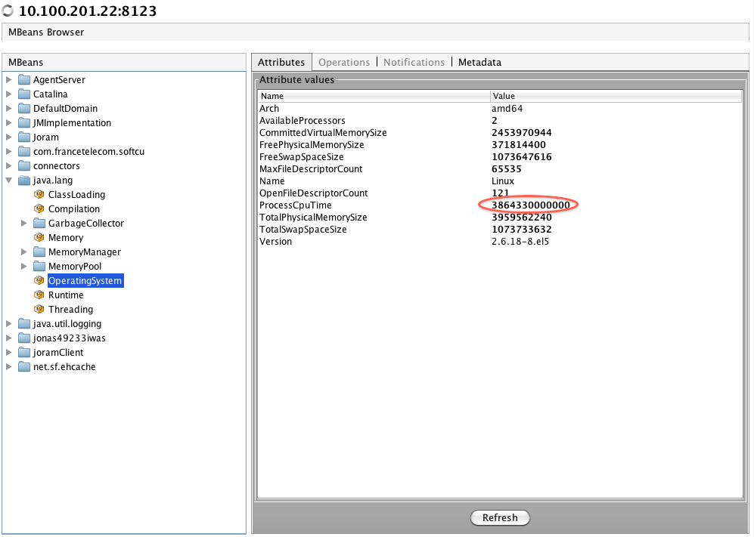Click the Compilation MBean icon
754x537 pixels.
[39, 209]
